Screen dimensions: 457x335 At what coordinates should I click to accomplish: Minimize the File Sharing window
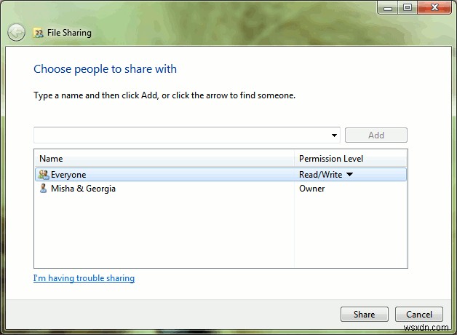coord(388,7)
